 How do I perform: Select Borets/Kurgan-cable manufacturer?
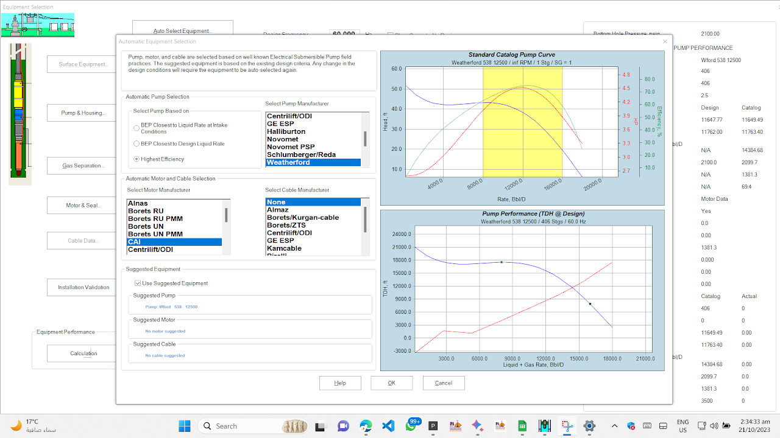[313, 217]
